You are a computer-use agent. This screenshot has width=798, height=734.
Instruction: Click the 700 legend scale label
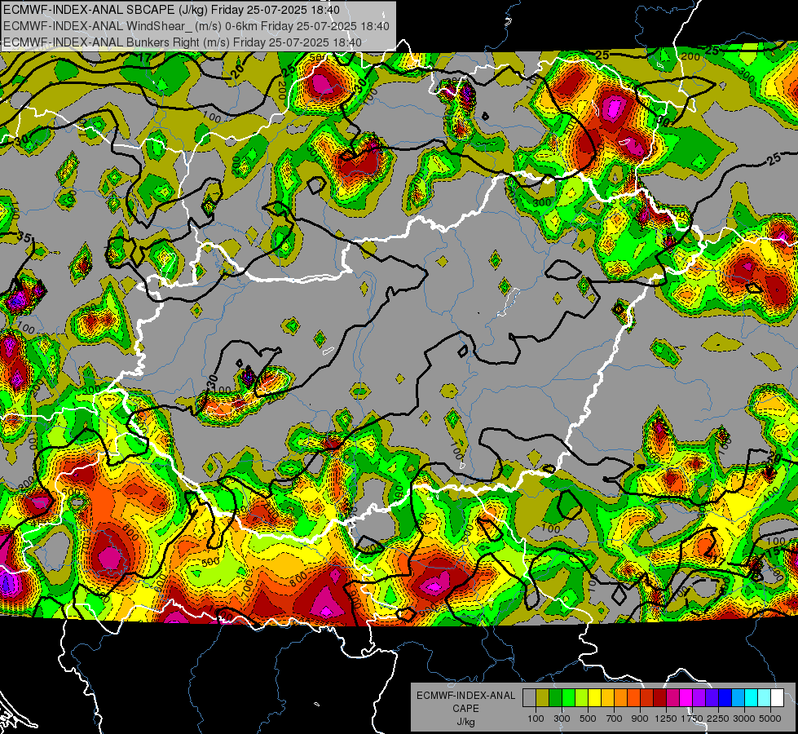click(615, 719)
